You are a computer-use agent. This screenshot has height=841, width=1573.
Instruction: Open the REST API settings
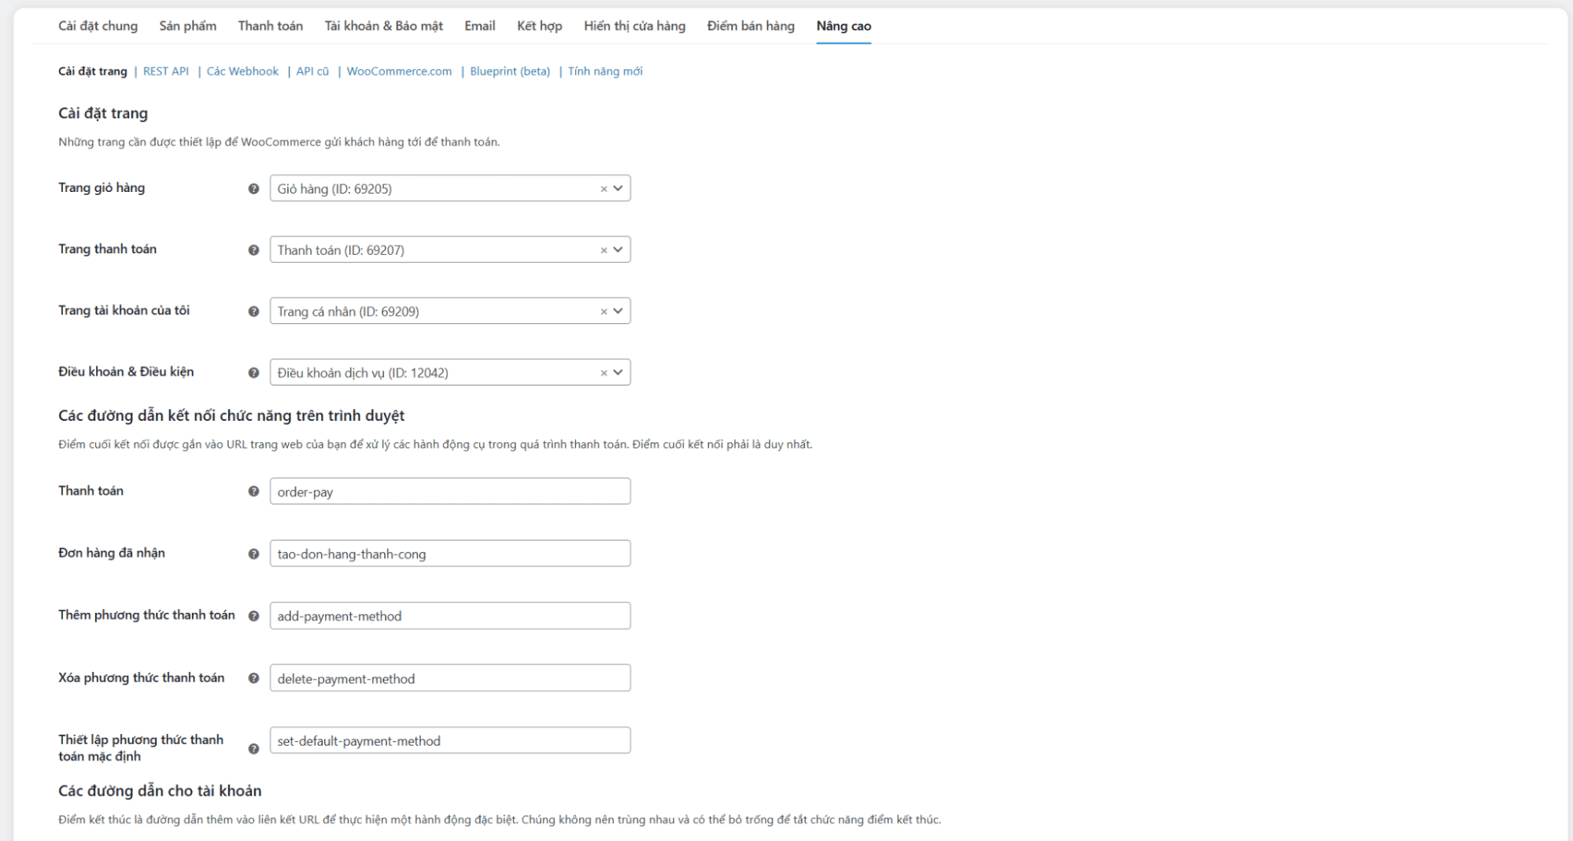coord(165,71)
